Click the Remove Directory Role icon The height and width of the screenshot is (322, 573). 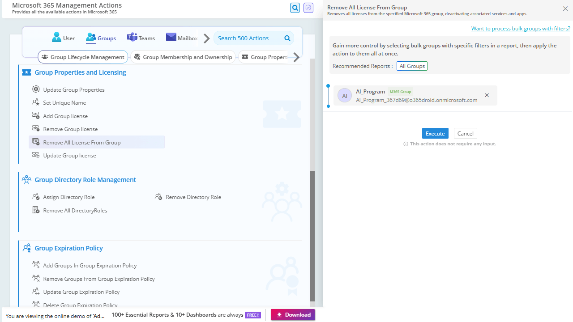tap(158, 196)
